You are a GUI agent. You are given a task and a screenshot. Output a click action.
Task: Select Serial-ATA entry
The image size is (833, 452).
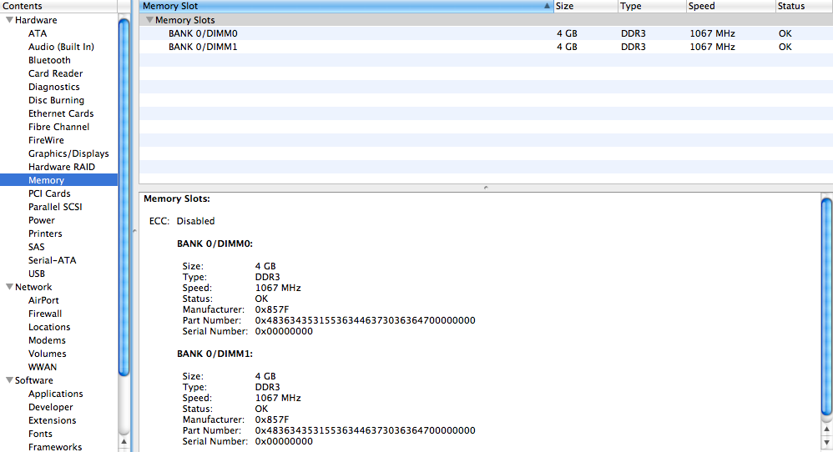pyautogui.click(x=52, y=260)
